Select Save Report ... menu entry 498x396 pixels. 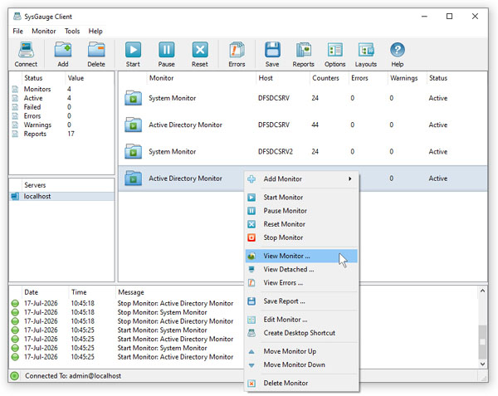301,301
